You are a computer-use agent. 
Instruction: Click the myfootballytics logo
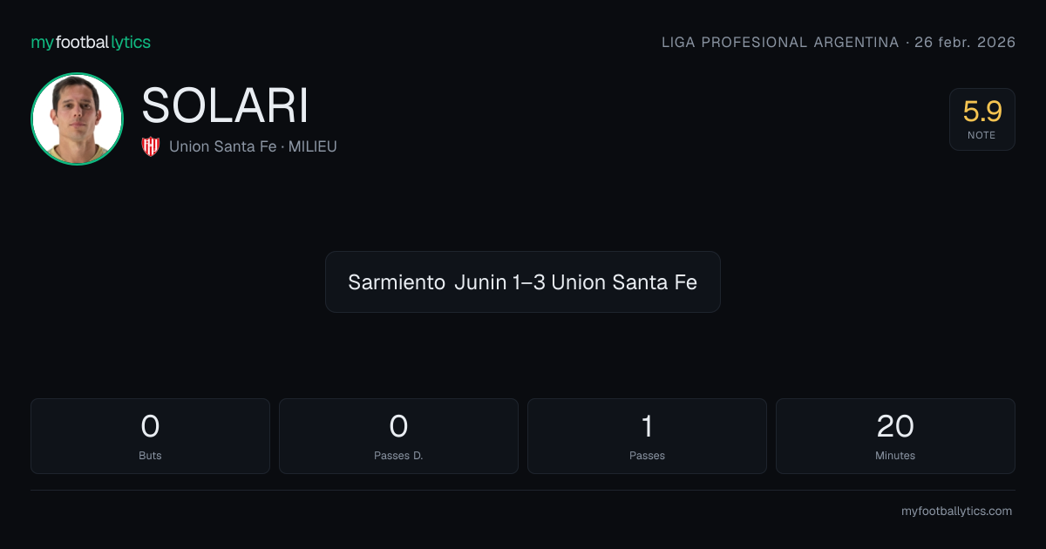(x=91, y=42)
